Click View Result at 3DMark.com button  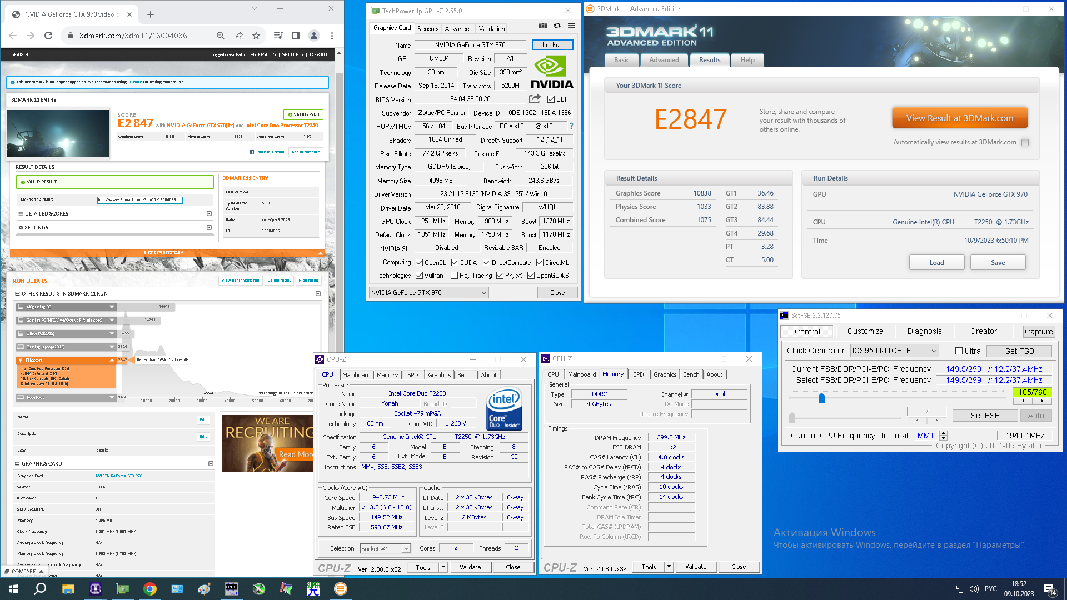pos(960,118)
